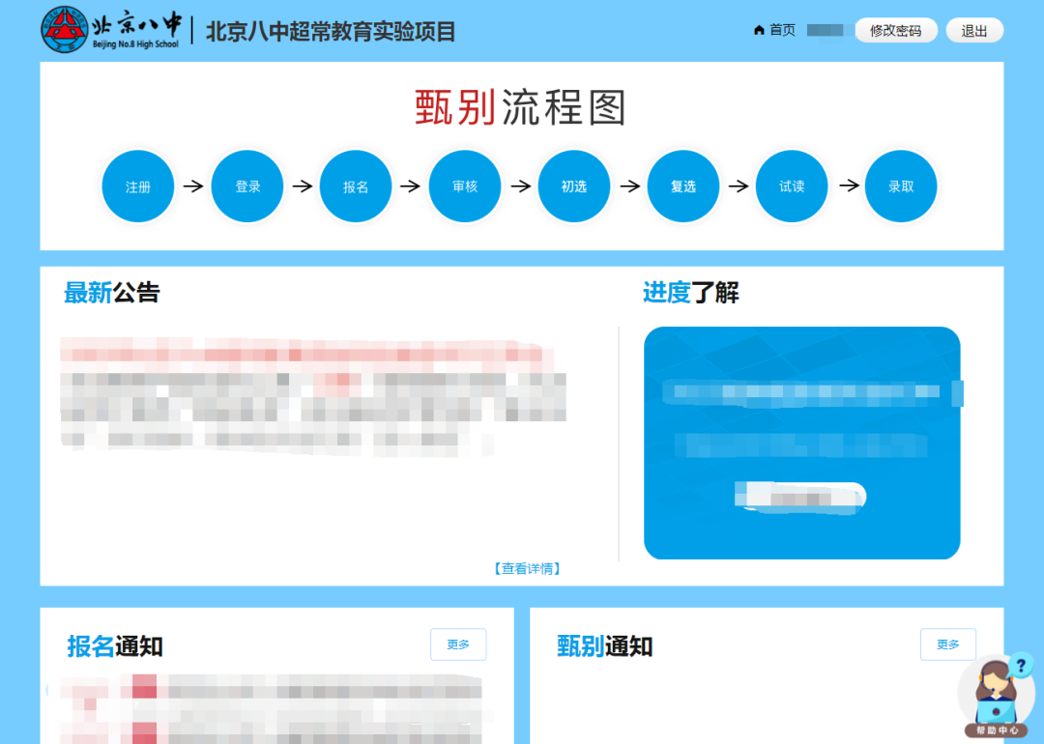The width and height of the screenshot is (1044, 744).
Task: Click the 修改密码 button
Action: click(x=895, y=30)
